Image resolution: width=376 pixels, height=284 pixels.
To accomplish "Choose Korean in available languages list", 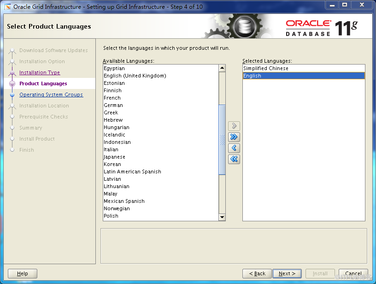I will click(112, 164).
